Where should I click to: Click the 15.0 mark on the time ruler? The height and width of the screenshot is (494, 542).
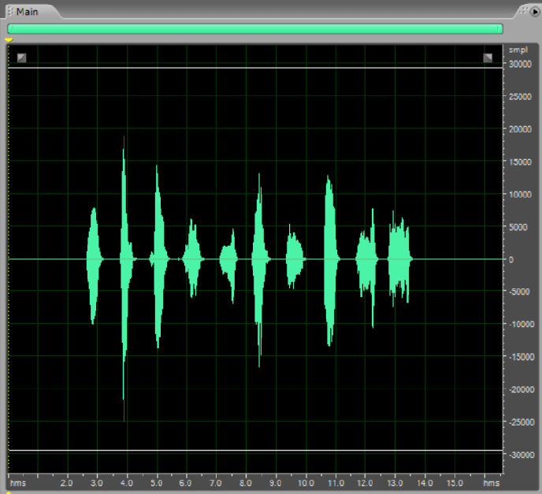(x=454, y=482)
